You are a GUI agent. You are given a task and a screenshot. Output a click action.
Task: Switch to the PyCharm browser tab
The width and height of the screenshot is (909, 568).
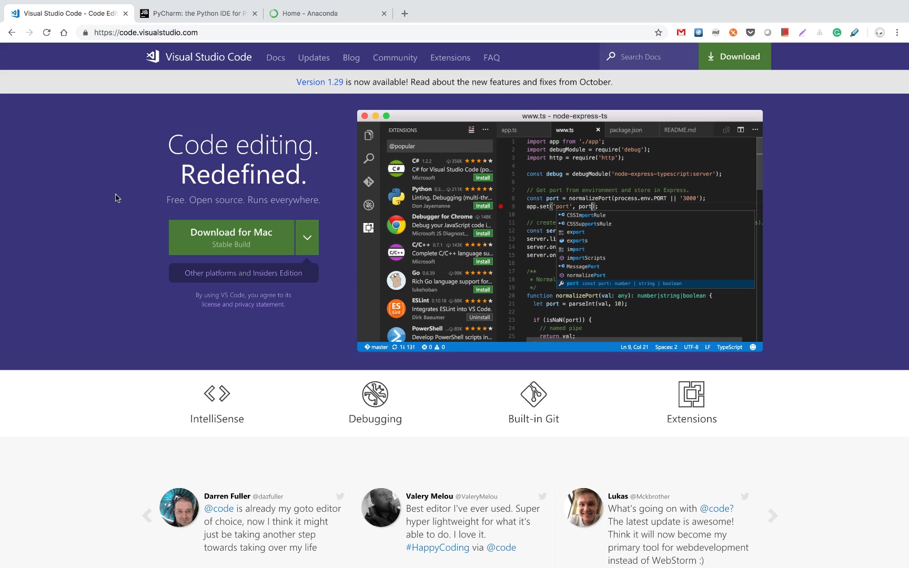(197, 14)
